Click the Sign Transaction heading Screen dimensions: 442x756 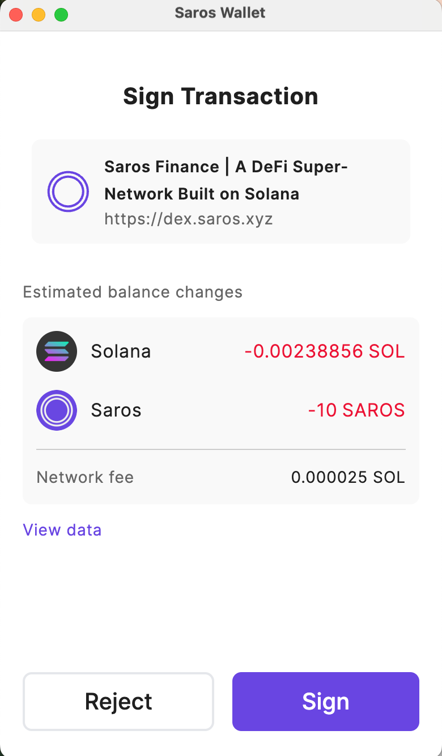(x=220, y=96)
